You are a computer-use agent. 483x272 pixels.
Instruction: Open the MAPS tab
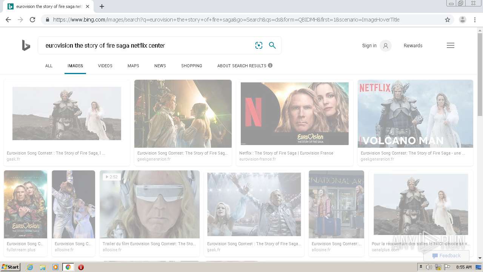[x=133, y=66]
